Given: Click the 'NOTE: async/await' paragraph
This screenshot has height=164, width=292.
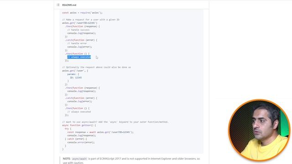Looking at the screenshot, I should click(x=131, y=160).
